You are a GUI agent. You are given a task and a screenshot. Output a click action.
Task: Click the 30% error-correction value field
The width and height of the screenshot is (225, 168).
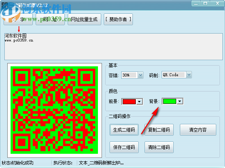pos(130,75)
